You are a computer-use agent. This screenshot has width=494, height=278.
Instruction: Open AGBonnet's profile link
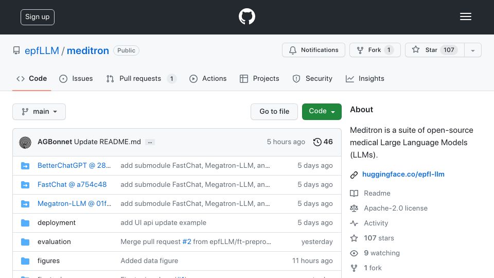coord(55,142)
